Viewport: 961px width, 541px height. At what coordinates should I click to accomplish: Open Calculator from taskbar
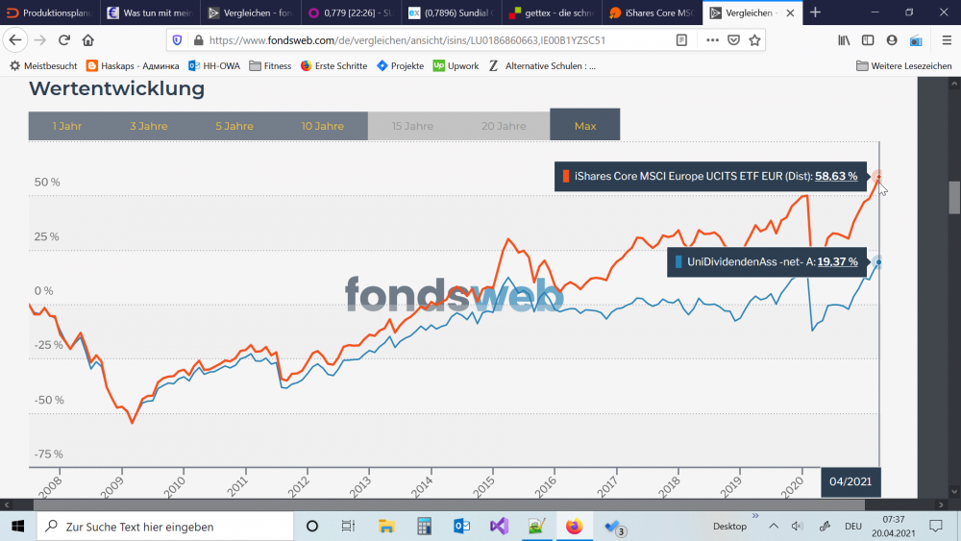424,527
